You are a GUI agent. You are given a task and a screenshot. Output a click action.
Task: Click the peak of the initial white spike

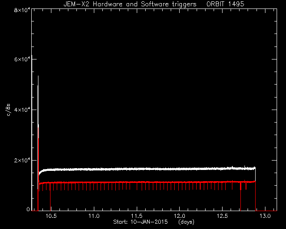pos(38,76)
